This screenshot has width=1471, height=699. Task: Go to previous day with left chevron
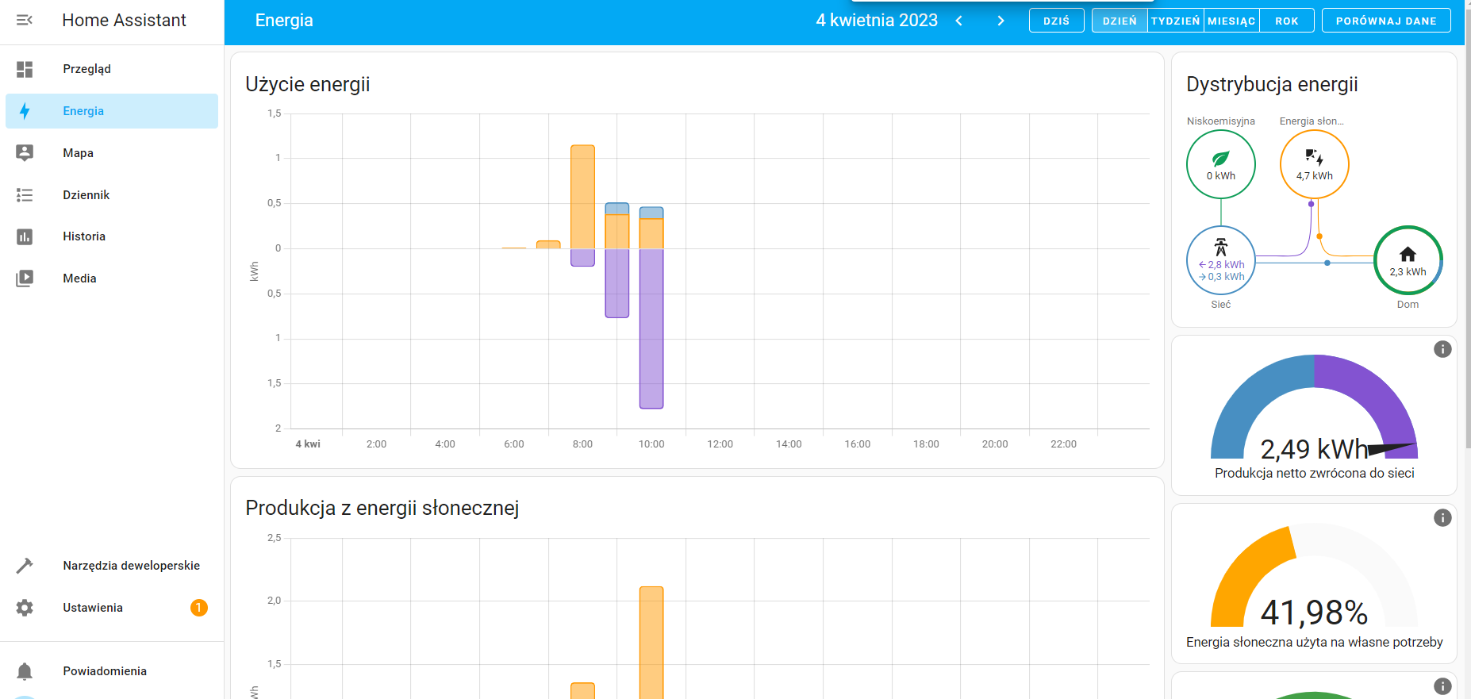[959, 21]
